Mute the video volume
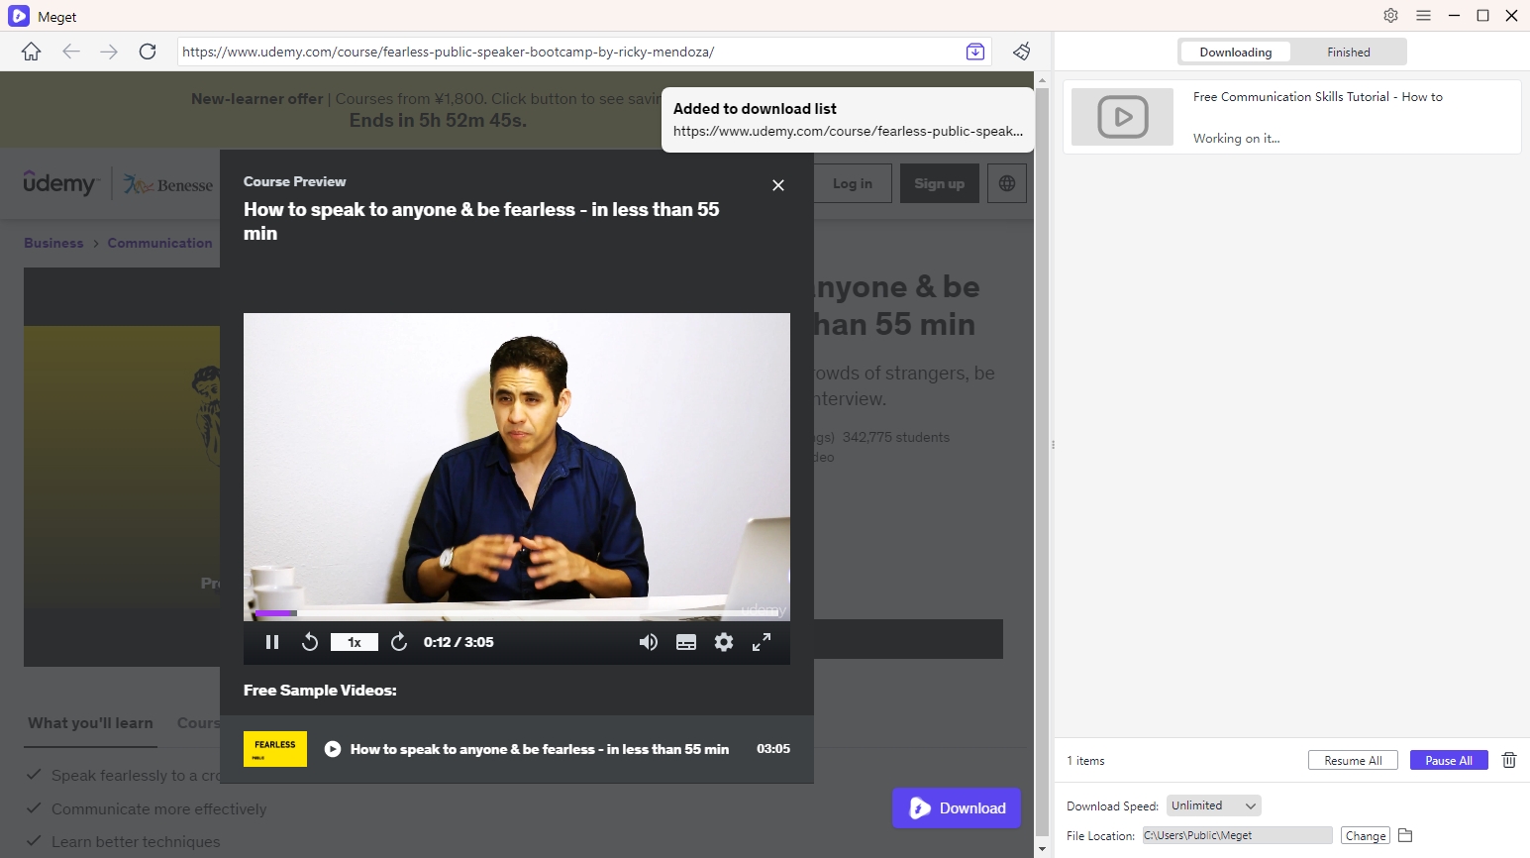Image resolution: width=1530 pixels, height=858 pixels. click(649, 642)
